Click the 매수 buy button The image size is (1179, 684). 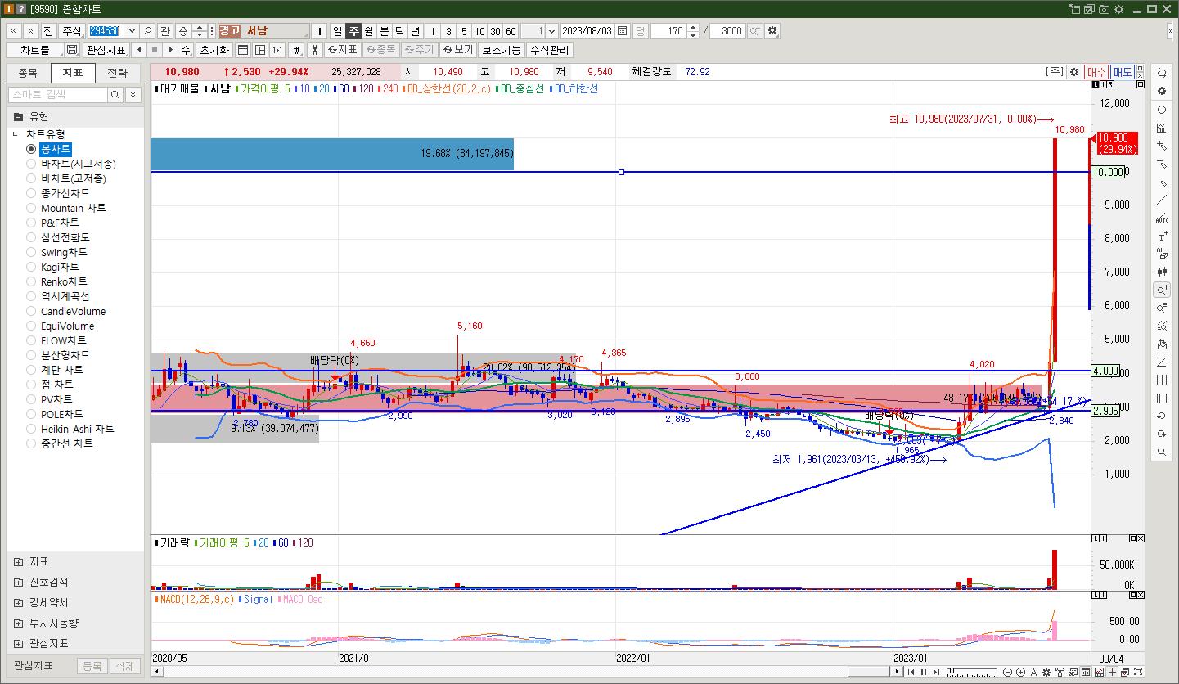[1097, 72]
